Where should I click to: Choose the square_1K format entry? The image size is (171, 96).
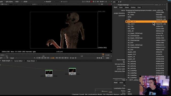[x=146, y=57]
